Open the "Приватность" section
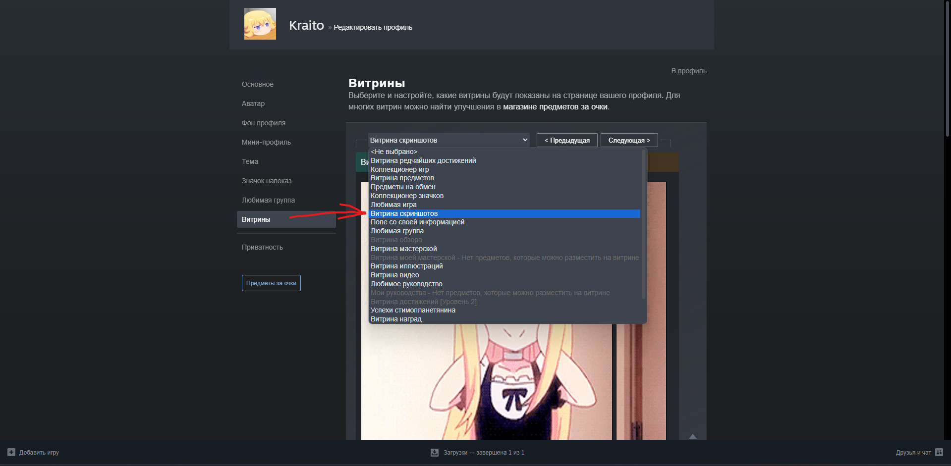 262,247
